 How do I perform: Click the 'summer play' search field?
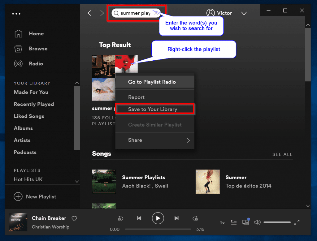point(136,13)
